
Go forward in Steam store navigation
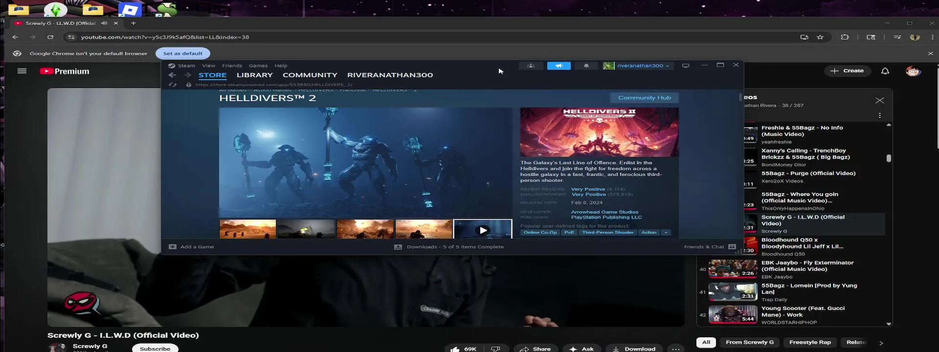[187, 75]
